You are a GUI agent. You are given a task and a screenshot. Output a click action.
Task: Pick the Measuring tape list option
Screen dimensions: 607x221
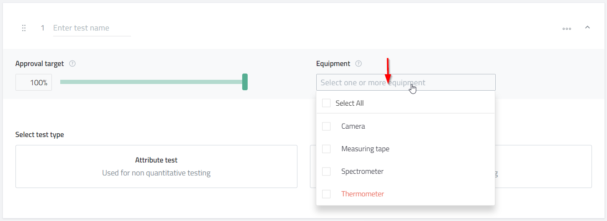pos(365,149)
